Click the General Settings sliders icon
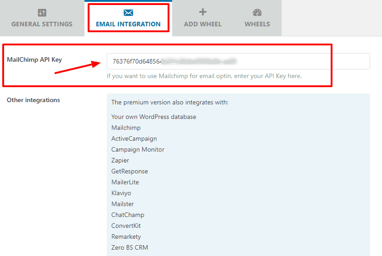This screenshot has width=382, height=256. coord(42,13)
